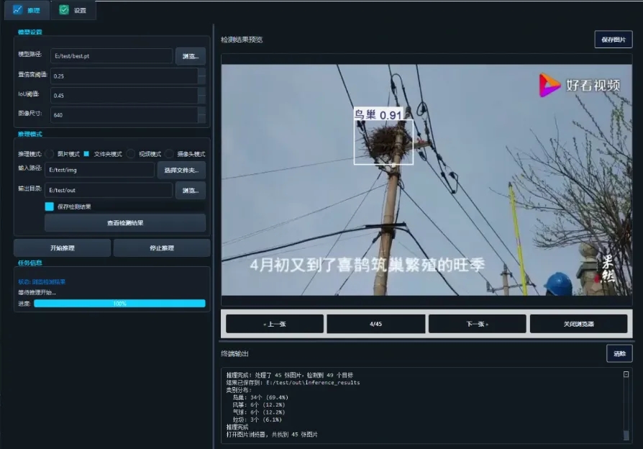Toggle the 保存检测结果 checkbox
This screenshot has width=643, height=449.
point(49,207)
